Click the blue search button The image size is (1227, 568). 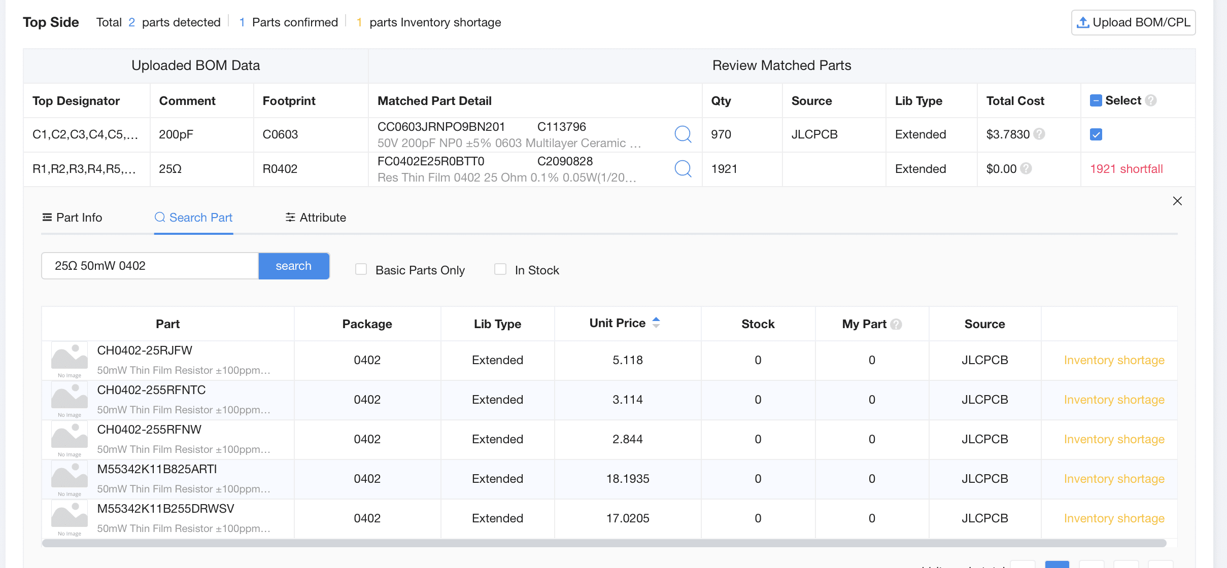point(294,266)
